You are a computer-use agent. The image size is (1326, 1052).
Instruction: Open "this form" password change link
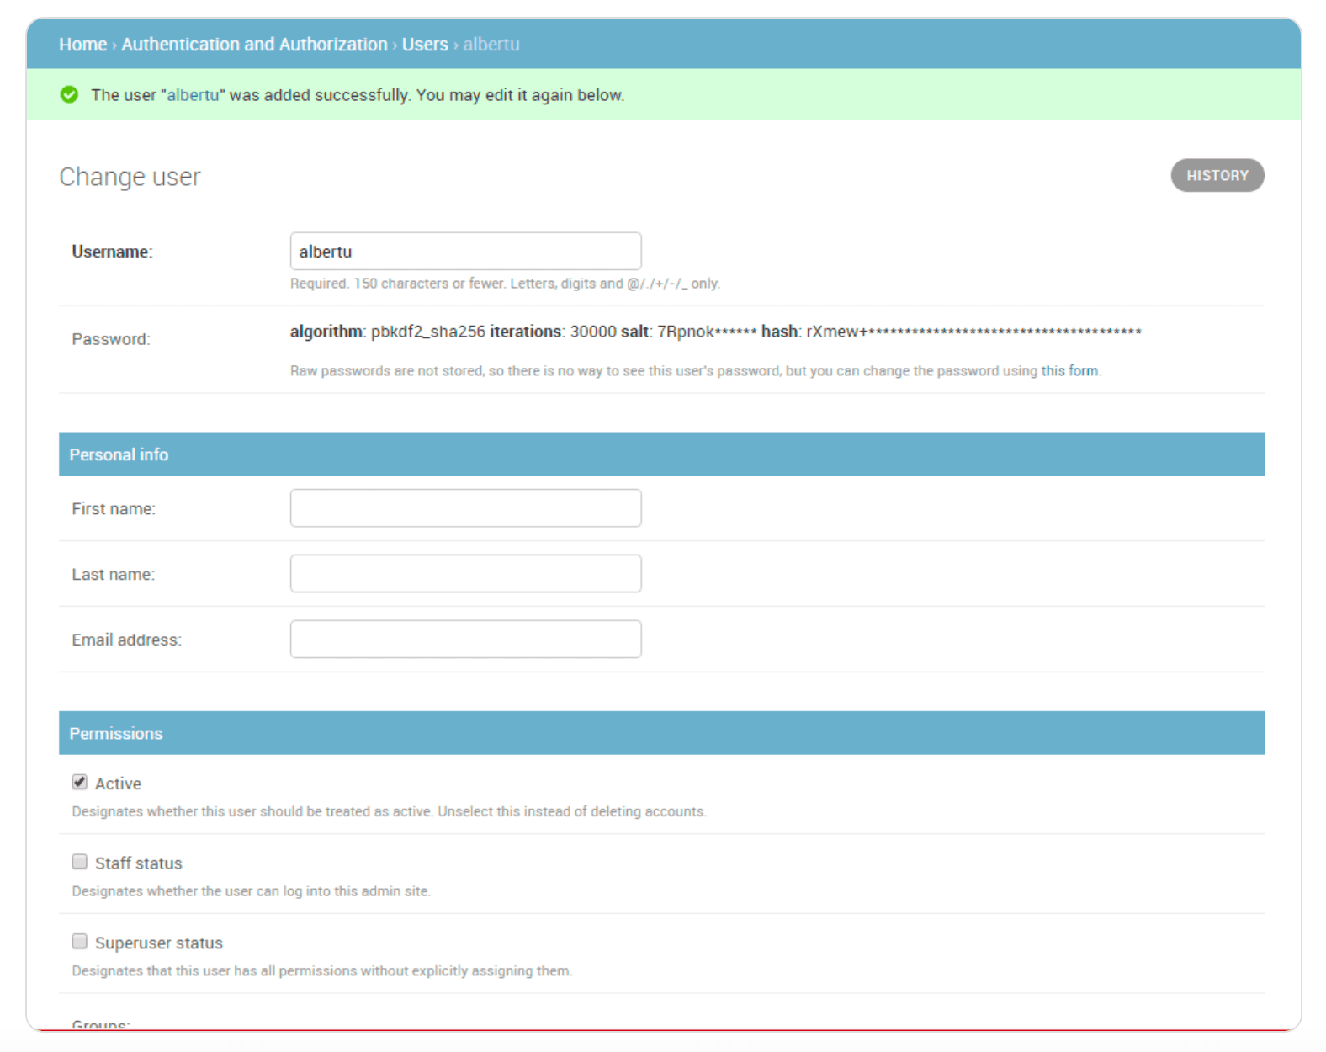[x=1069, y=371]
